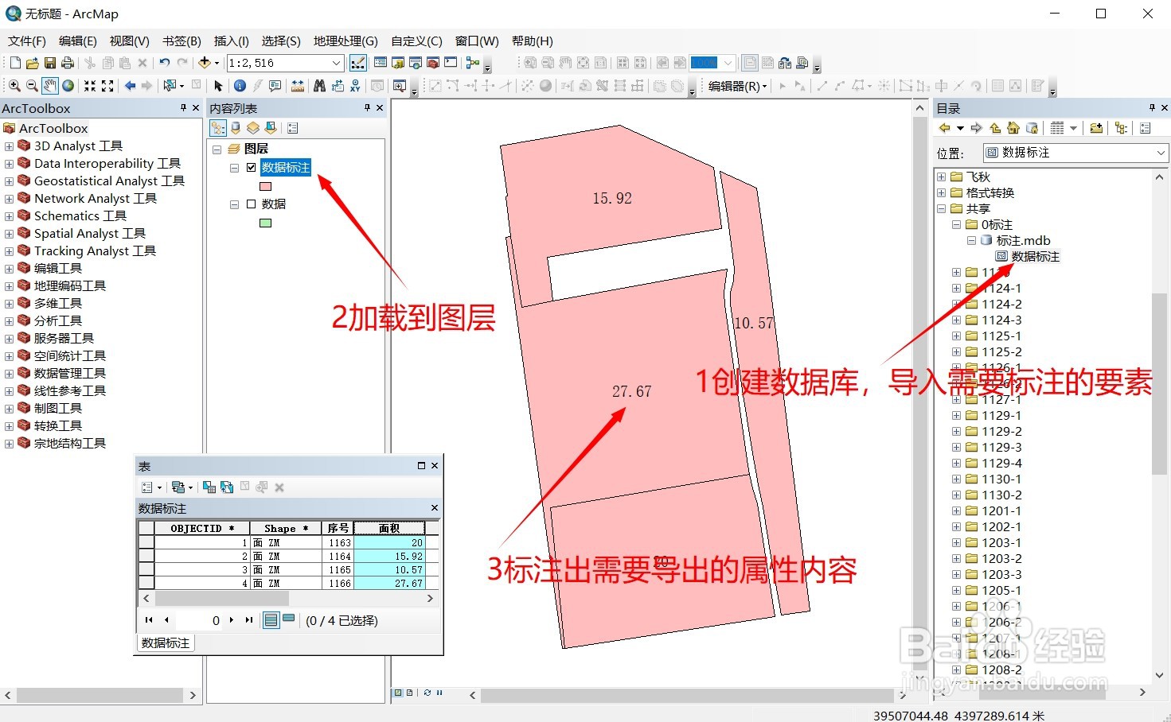Undo the last action

click(165, 63)
